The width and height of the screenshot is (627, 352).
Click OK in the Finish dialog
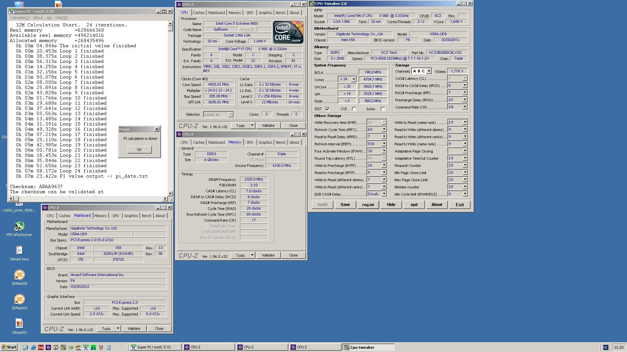tap(139, 150)
